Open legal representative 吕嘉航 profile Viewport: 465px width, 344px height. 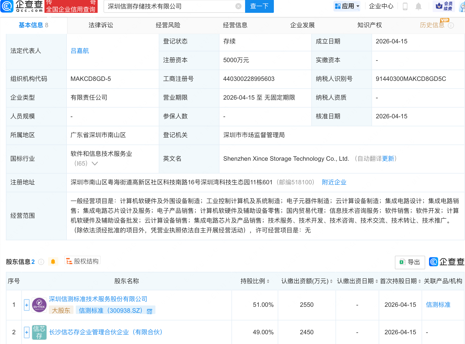click(80, 51)
